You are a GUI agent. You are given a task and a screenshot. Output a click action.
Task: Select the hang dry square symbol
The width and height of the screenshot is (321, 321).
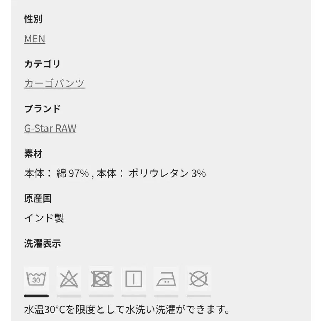pyautogui.click(x=133, y=279)
